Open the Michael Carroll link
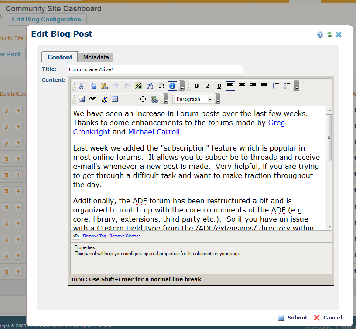The width and height of the screenshot is (356, 329). (x=154, y=132)
